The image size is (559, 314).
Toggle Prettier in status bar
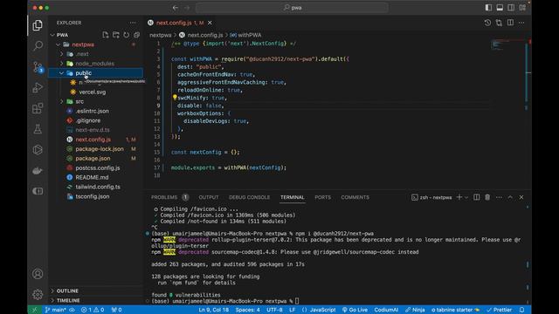(x=499, y=310)
